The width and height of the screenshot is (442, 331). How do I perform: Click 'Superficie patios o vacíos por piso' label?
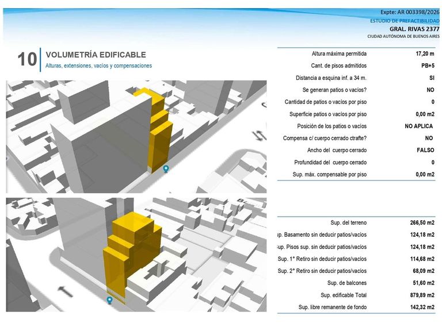coord(328,114)
